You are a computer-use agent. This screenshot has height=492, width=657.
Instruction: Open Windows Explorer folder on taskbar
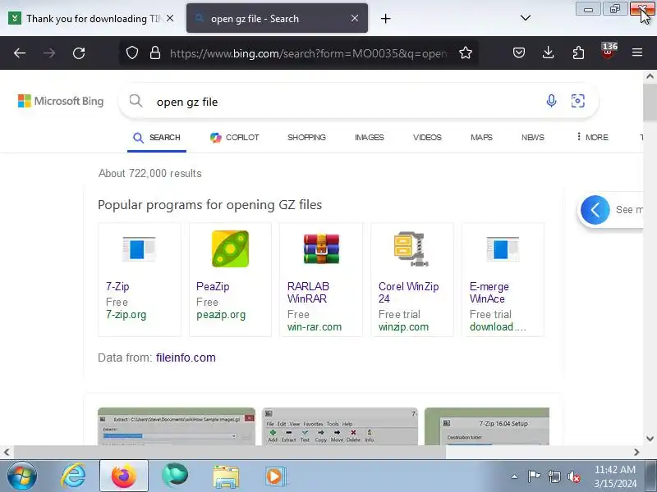(x=225, y=476)
